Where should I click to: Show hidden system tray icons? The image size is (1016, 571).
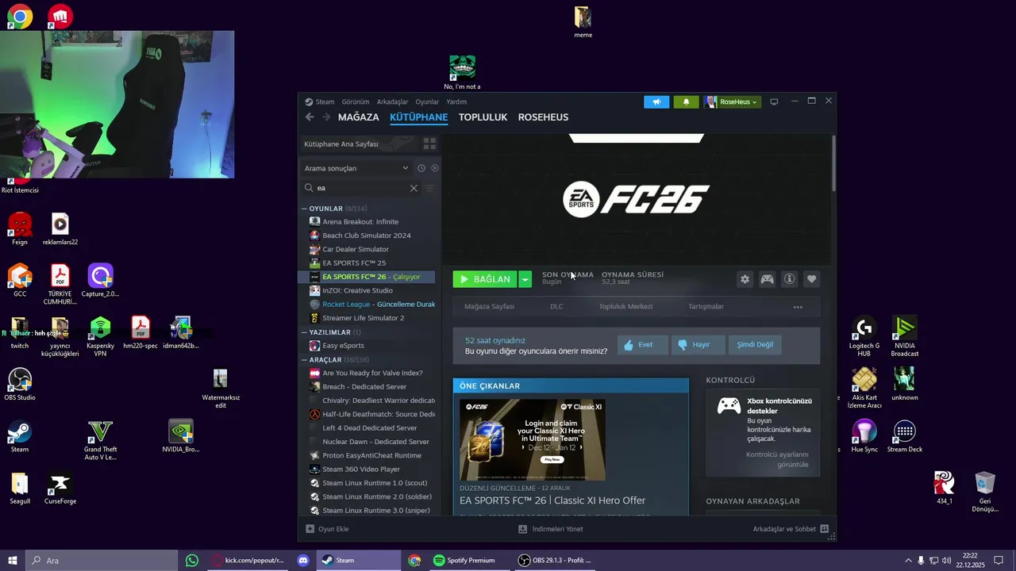(x=908, y=561)
